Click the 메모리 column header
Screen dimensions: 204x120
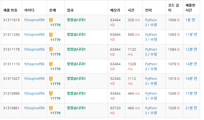pos(115,10)
